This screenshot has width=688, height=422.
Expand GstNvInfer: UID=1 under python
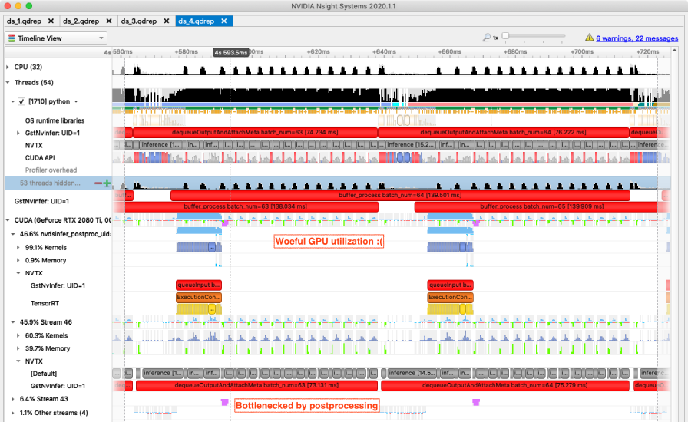click(x=18, y=133)
